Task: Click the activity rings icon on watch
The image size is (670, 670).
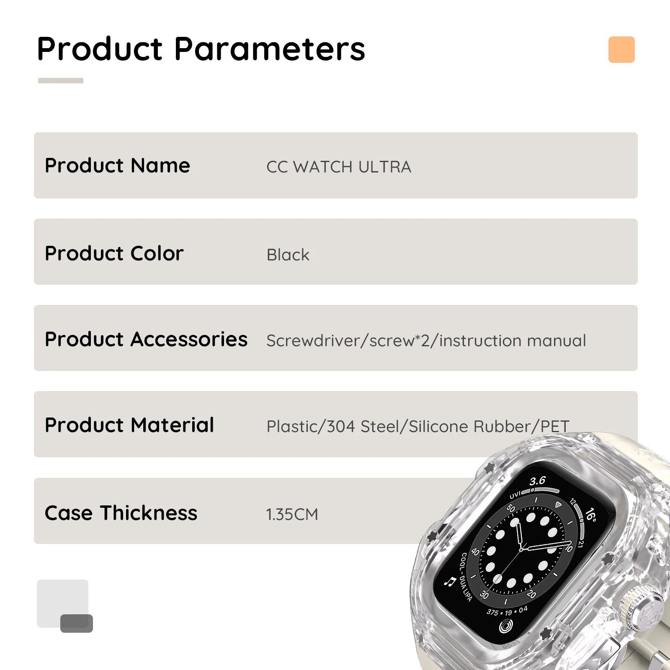Action: 506,626
